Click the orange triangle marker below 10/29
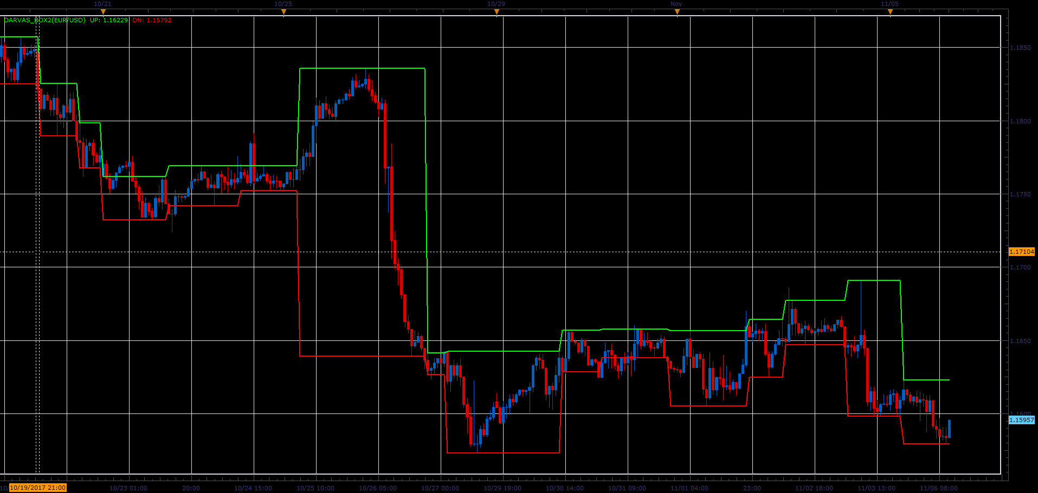Screen dimensions: 1038x493 [x=497, y=12]
